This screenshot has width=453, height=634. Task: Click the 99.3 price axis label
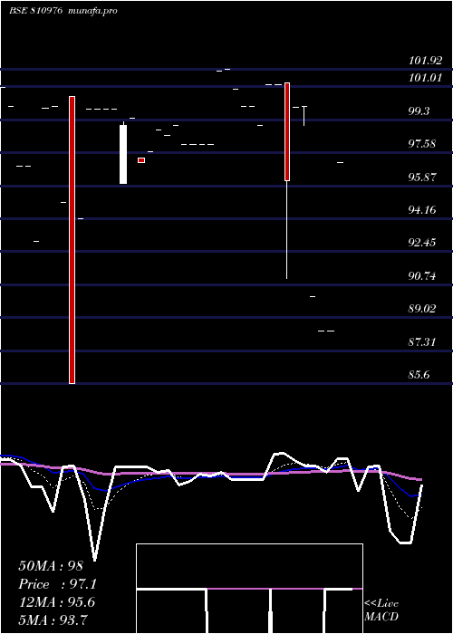(419, 111)
